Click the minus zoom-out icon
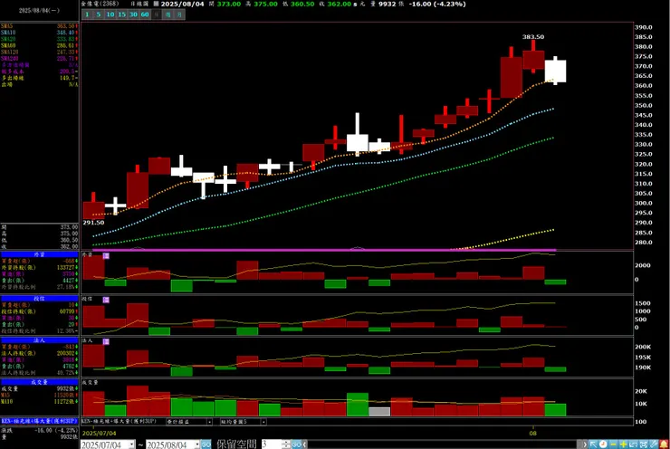 (x=613, y=444)
